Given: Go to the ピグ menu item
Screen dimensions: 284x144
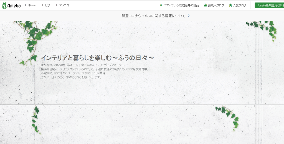Looking at the screenshot, I should (48, 5).
